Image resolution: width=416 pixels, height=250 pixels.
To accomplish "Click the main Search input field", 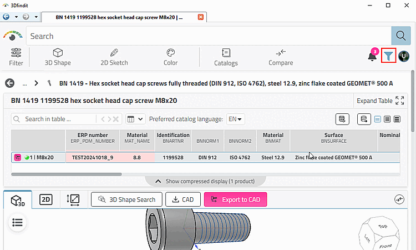I will [x=209, y=36].
